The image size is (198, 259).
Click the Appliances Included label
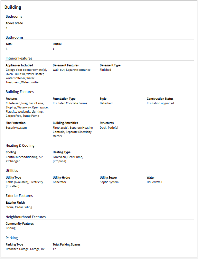(x=19, y=65)
